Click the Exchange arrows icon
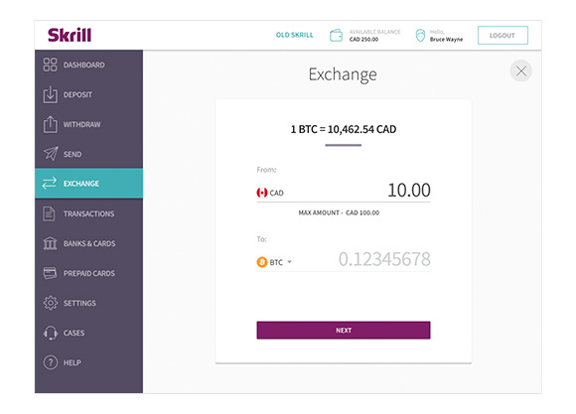This screenshot has height=414, width=576. [x=50, y=183]
